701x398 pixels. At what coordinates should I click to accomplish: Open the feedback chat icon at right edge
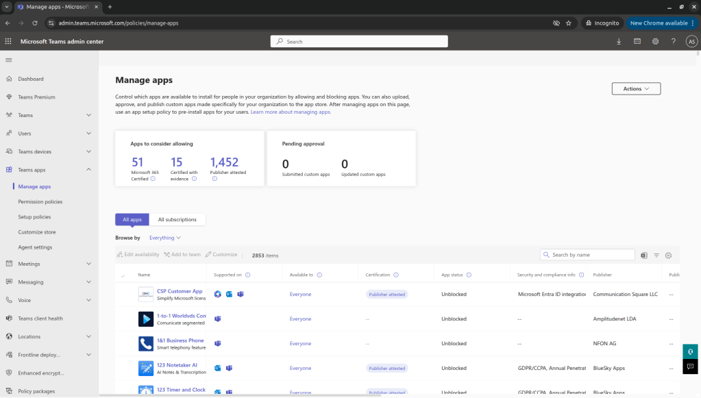point(690,366)
